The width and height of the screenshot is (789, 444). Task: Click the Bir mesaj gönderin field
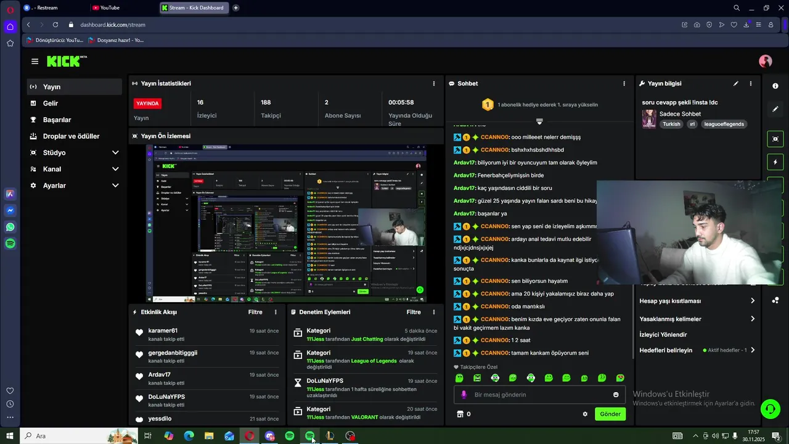pos(539,395)
